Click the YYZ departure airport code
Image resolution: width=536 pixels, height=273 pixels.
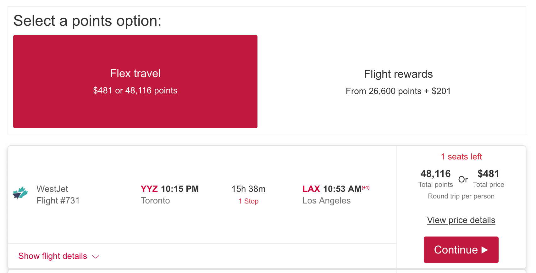pos(149,189)
